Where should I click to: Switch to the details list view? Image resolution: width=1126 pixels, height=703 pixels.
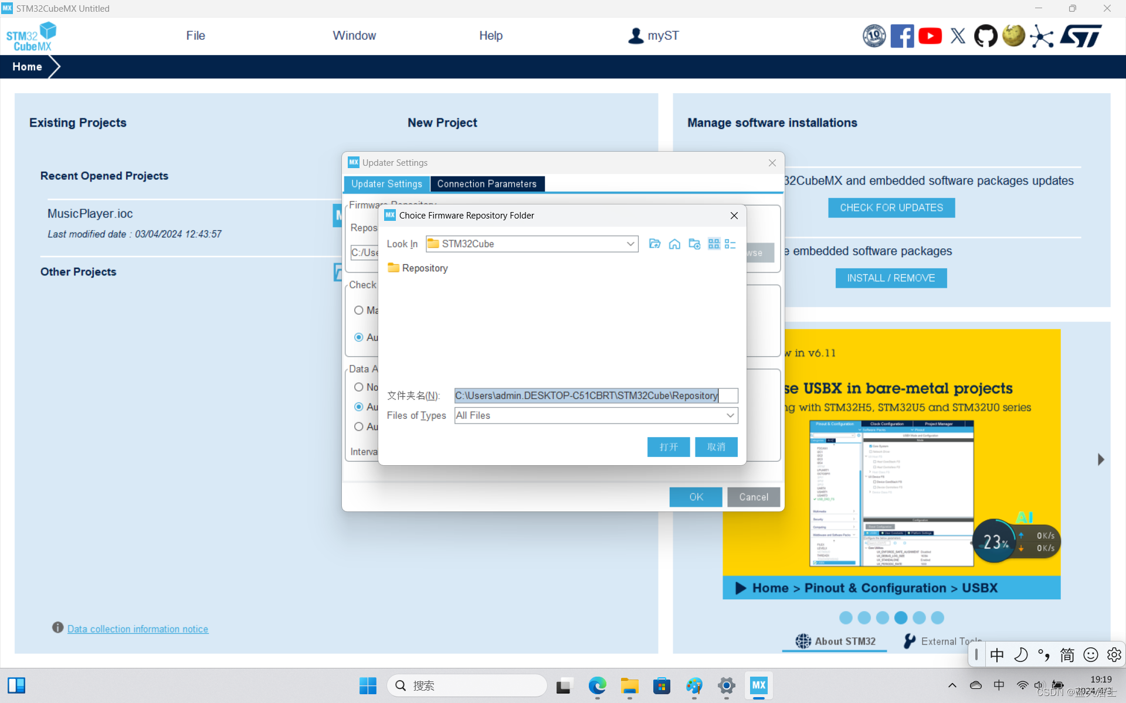click(x=730, y=244)
